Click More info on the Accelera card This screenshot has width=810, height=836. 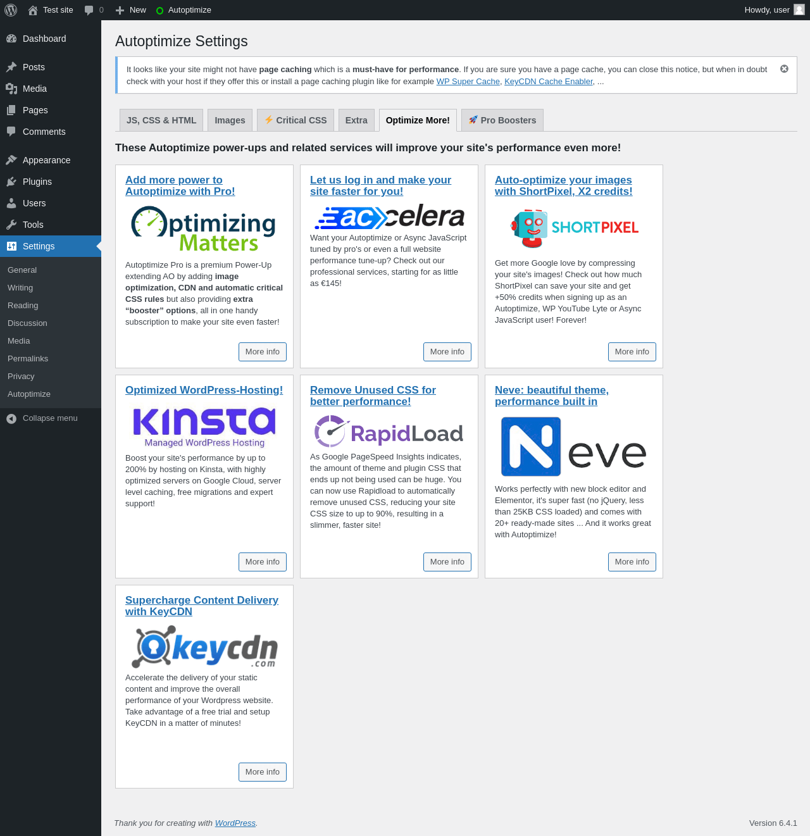[x=447, y=352]
